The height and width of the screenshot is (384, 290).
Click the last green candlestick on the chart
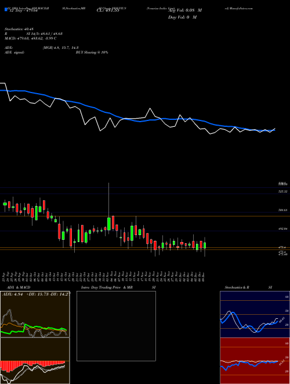[x=205, y=246]
